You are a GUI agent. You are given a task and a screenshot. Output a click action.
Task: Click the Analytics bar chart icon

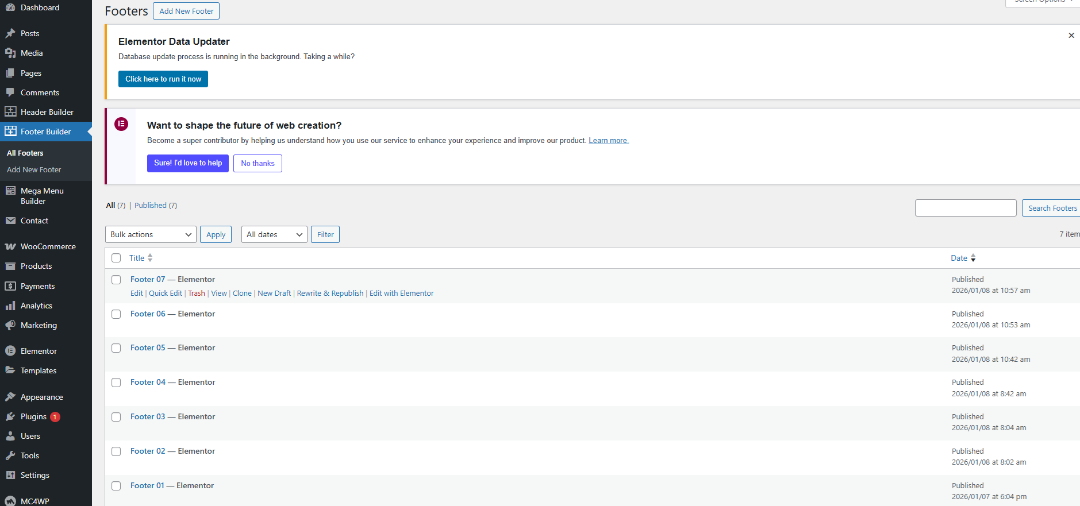click(10, 306)
